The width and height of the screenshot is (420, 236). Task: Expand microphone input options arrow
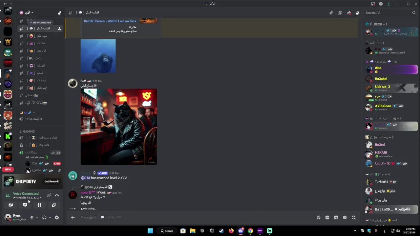[37, 217]
